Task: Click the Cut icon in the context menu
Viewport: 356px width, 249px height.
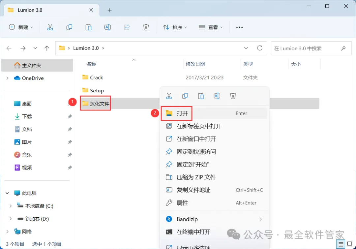Action: pyautogui.click(x=169, y=96)
